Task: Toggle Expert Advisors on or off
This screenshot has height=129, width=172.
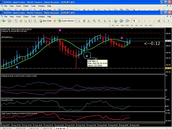Action: [66, 21]
